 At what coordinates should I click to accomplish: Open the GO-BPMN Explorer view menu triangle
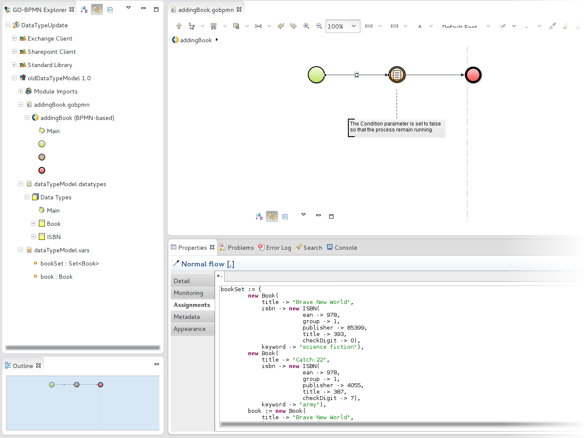pos(128,7)
